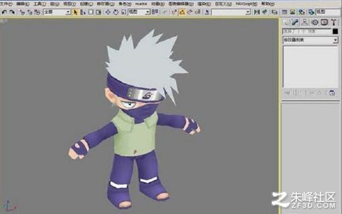Open the 角色 (Character) menu

(125, 4)
